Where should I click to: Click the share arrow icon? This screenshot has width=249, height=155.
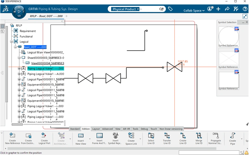coord(227,9)
